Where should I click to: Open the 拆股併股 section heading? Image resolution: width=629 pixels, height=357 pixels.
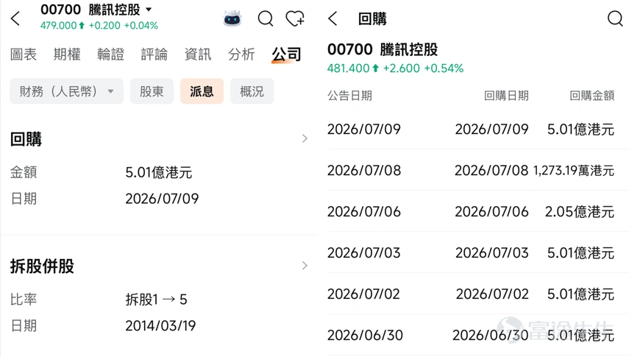click(x=42, y=266)
